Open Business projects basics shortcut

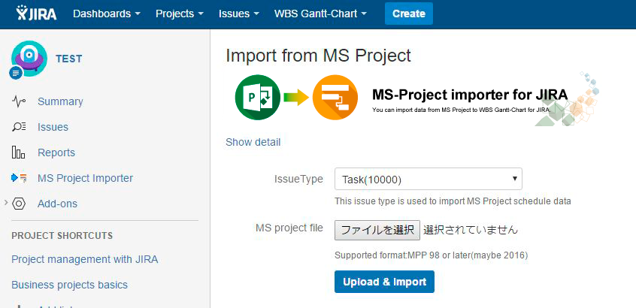point(69,285)
